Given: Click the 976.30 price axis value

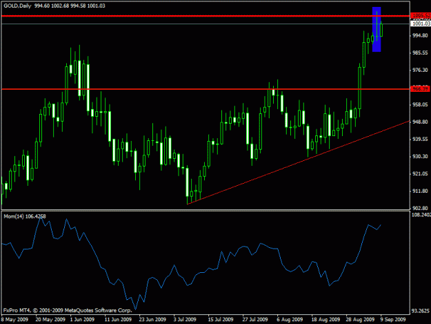Looking at the screenshot, I should coord(420,70).
